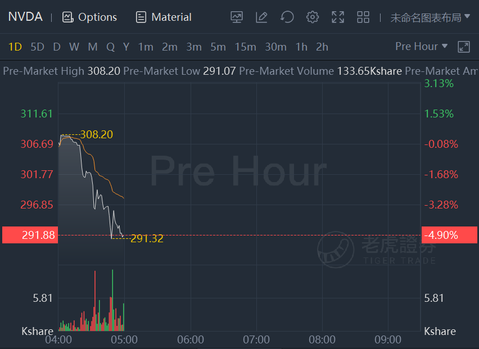The image size is (479, 349).
Task: Select the 30m interval tab
Action: [x=275, y=47]
